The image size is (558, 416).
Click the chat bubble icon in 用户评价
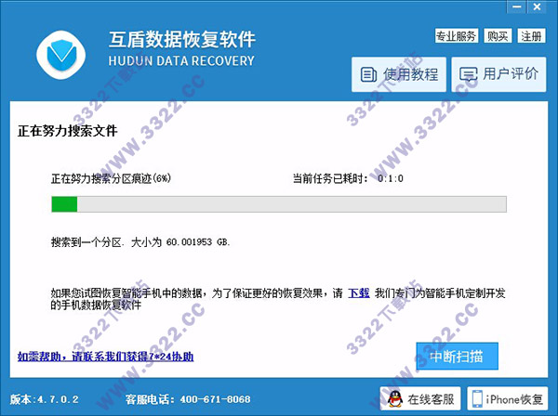click(468, 74)
